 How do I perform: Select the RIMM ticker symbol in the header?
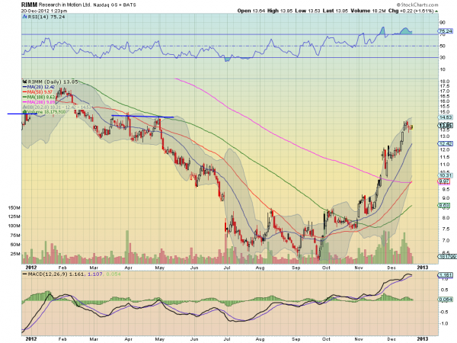point(29,5)
